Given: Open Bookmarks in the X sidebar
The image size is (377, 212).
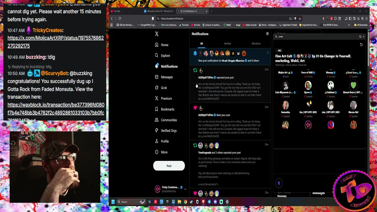Looking at the screenshot, I should click(x=164, y=109).
